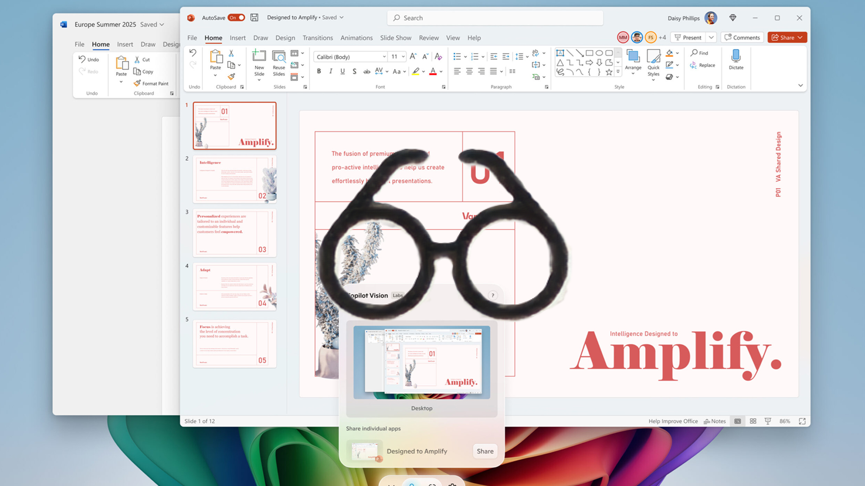865x486 pixels.
Task: Open the Home tab in Word window
Action: [x=101, y=44]
